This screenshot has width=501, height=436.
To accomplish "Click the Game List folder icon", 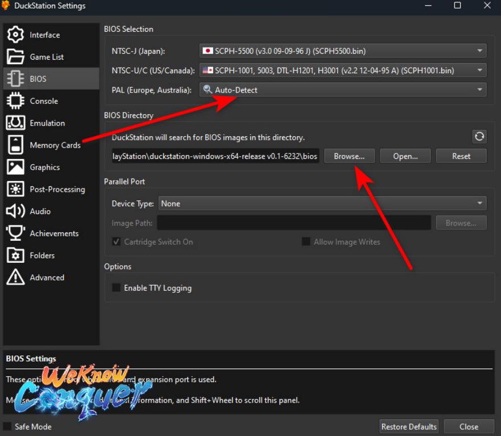I will [x=15, y=57].
